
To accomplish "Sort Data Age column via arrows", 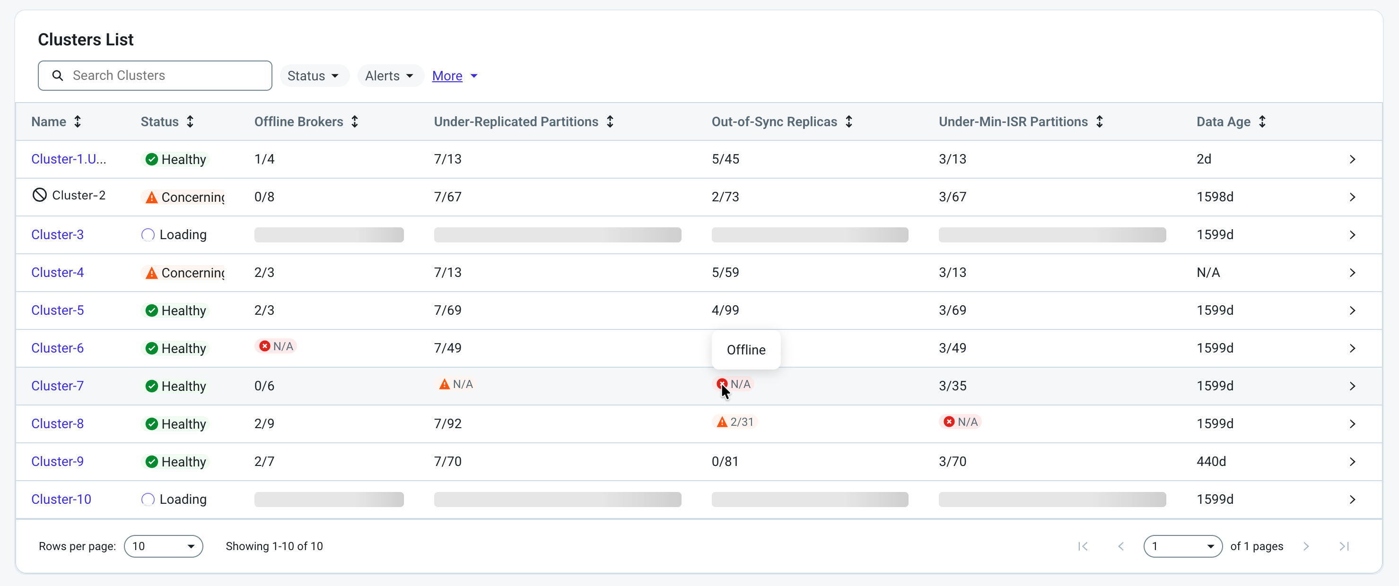I will pyautogui.click(x=1262, y=121).
